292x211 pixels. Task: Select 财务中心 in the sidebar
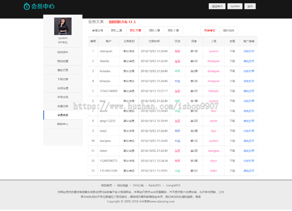point(63,124)
